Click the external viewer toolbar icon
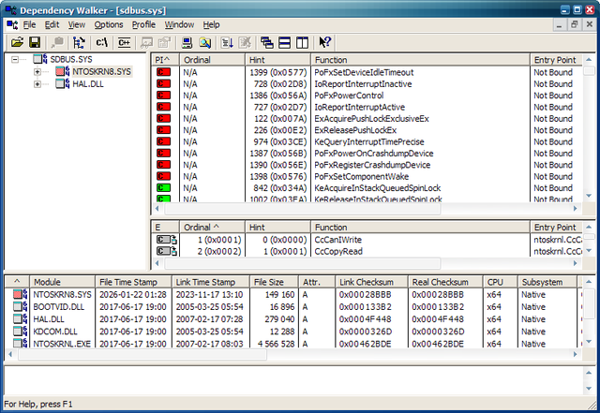The image size is (600, 413). point(146,42)
